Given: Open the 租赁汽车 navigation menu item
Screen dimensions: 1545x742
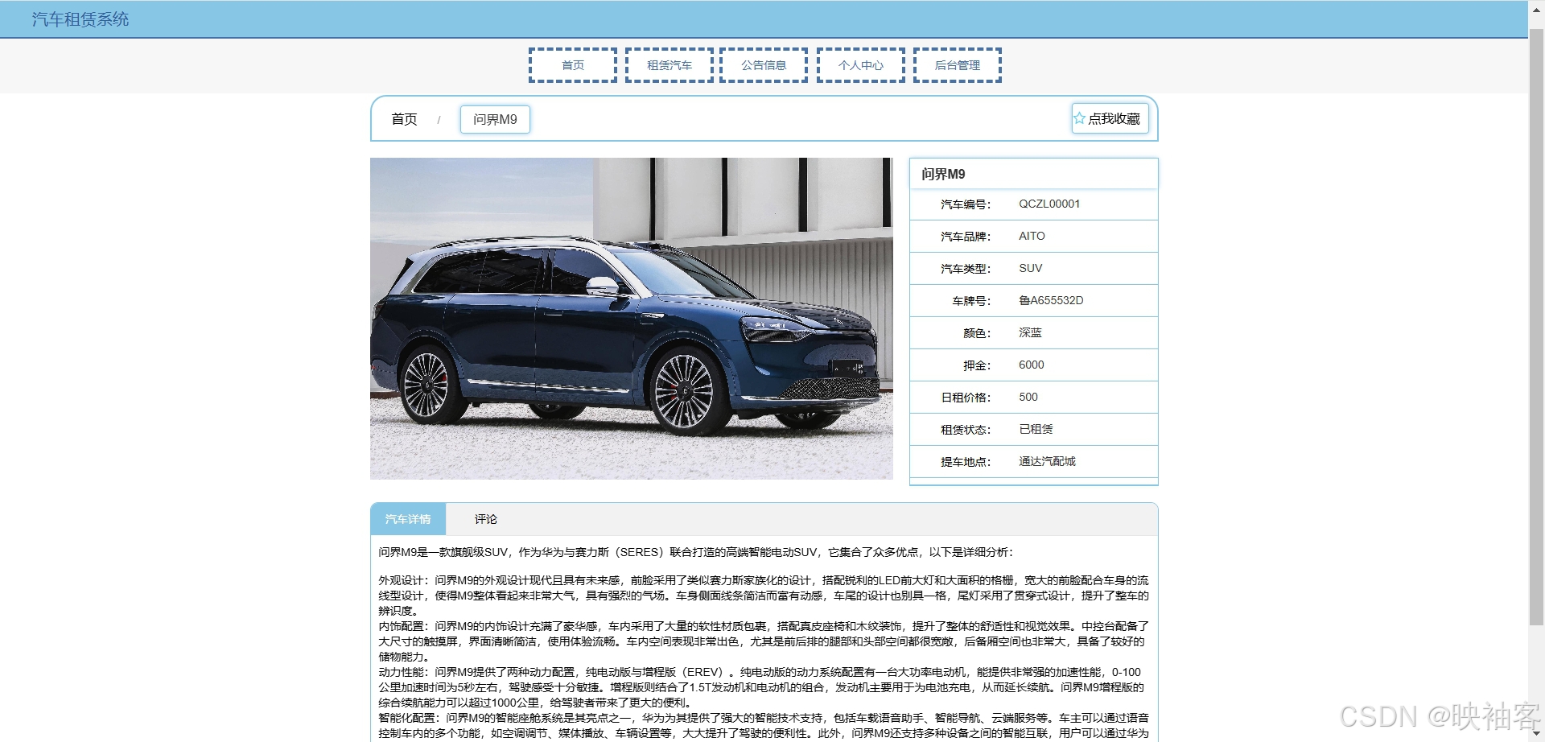Looking at the screenshot, I should click(x=669, y=65).
